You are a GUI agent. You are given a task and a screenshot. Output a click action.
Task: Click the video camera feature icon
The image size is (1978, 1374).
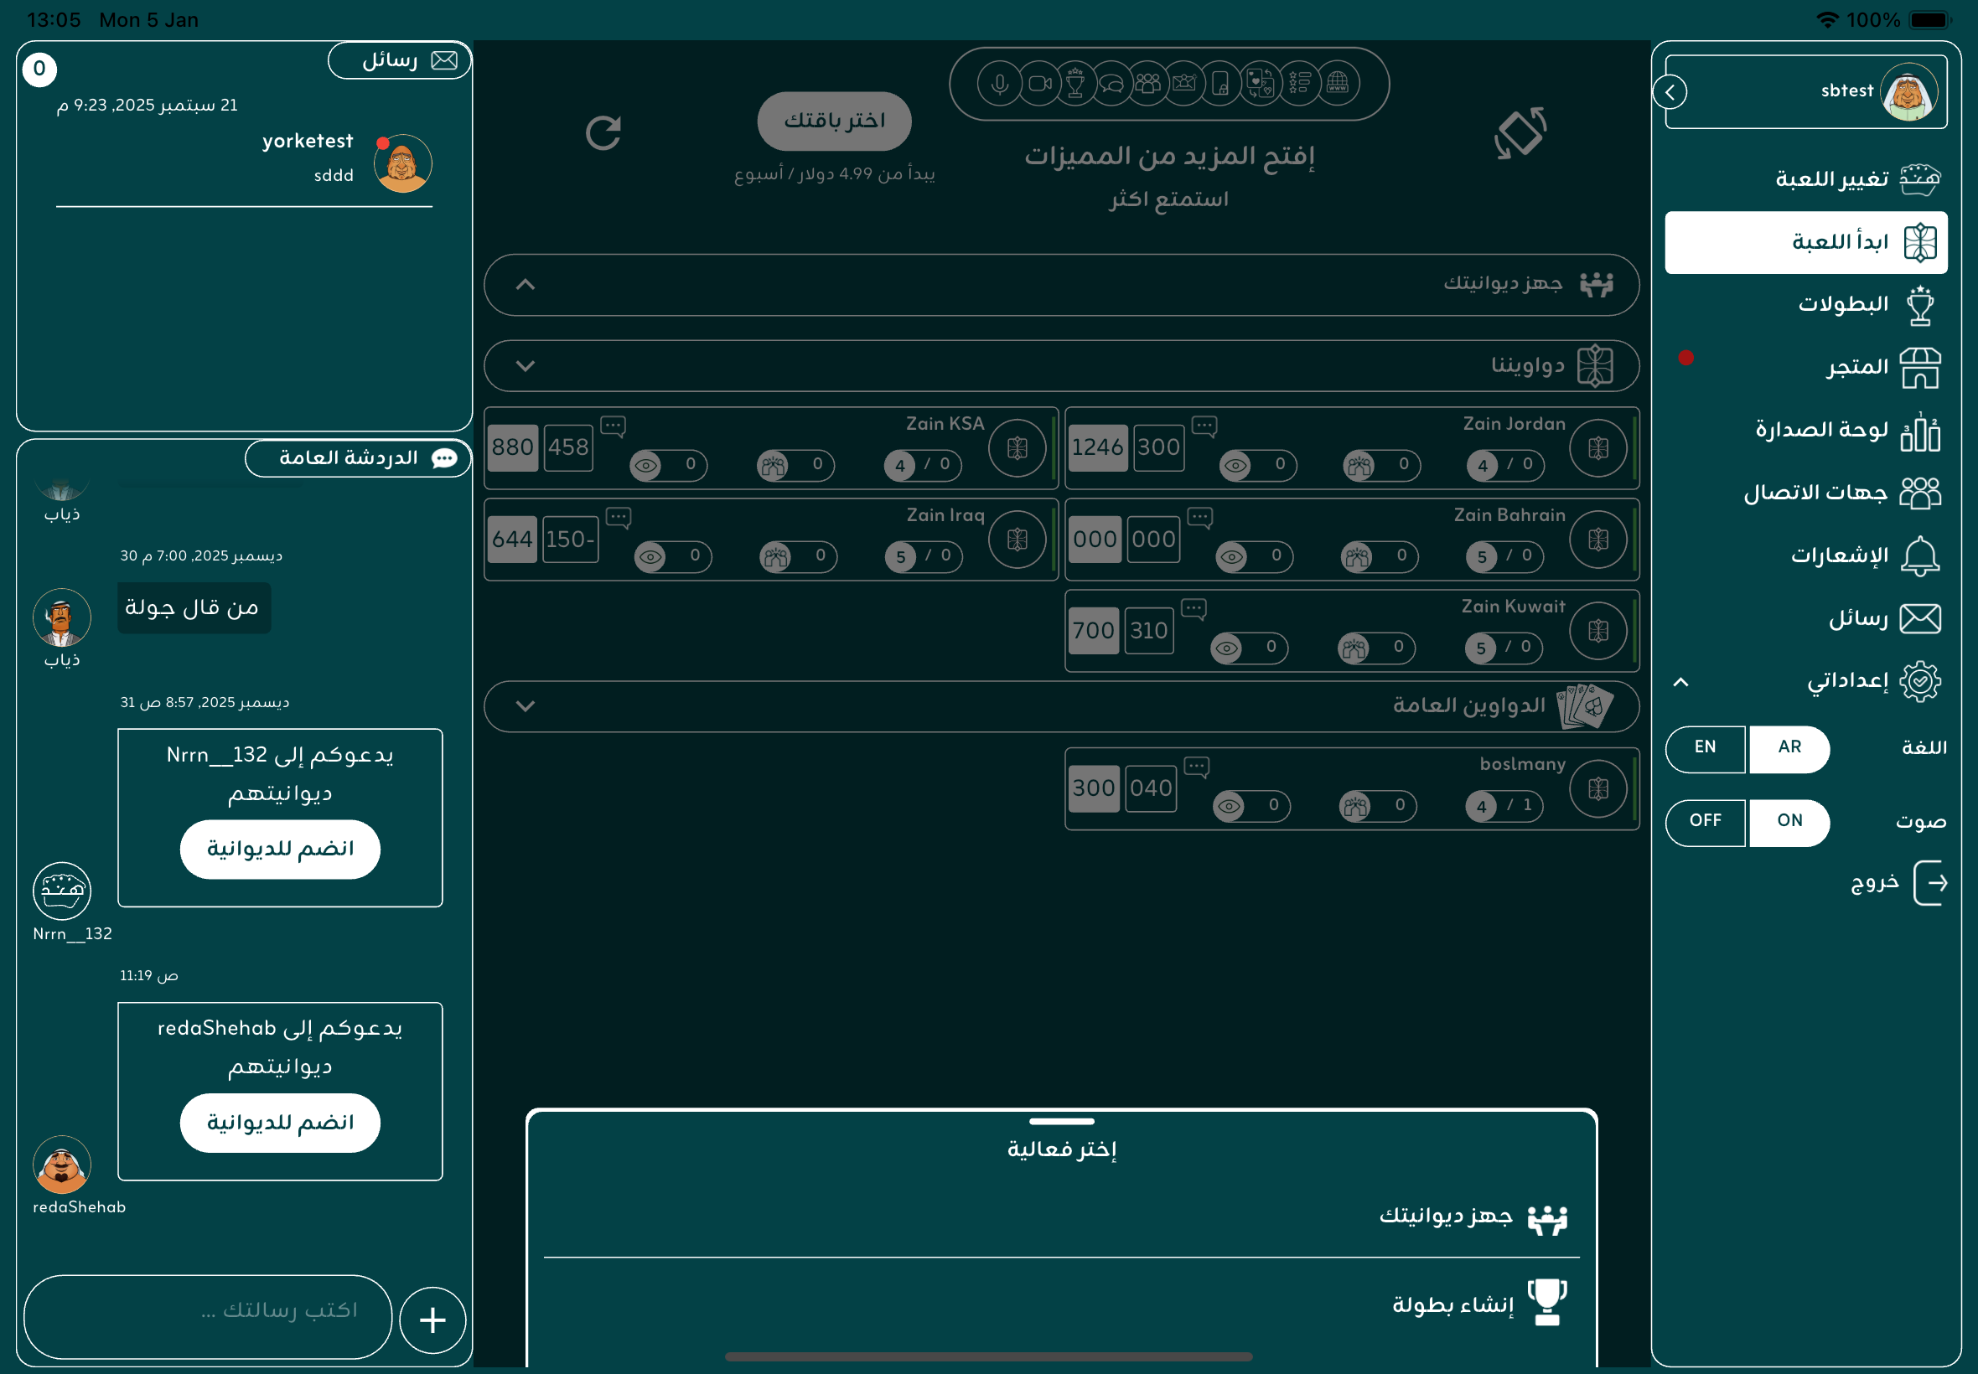pyautogui.click(x=1040, y=84)
